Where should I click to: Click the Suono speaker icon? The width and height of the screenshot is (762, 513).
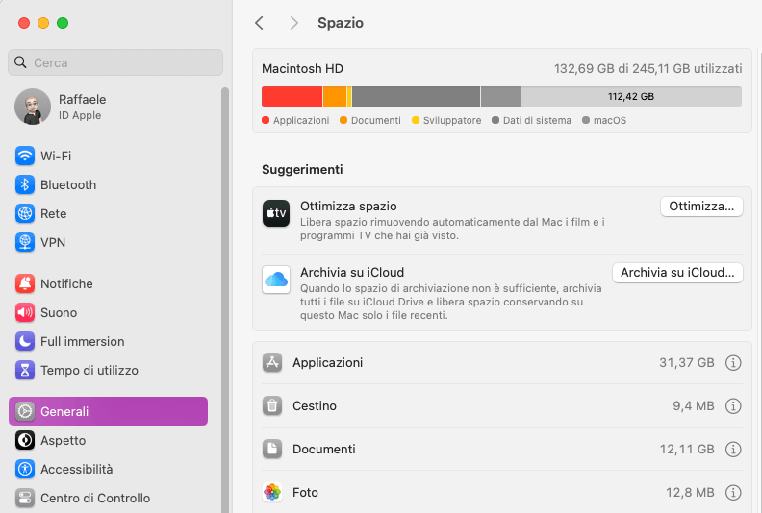click(x=25, y=312)
